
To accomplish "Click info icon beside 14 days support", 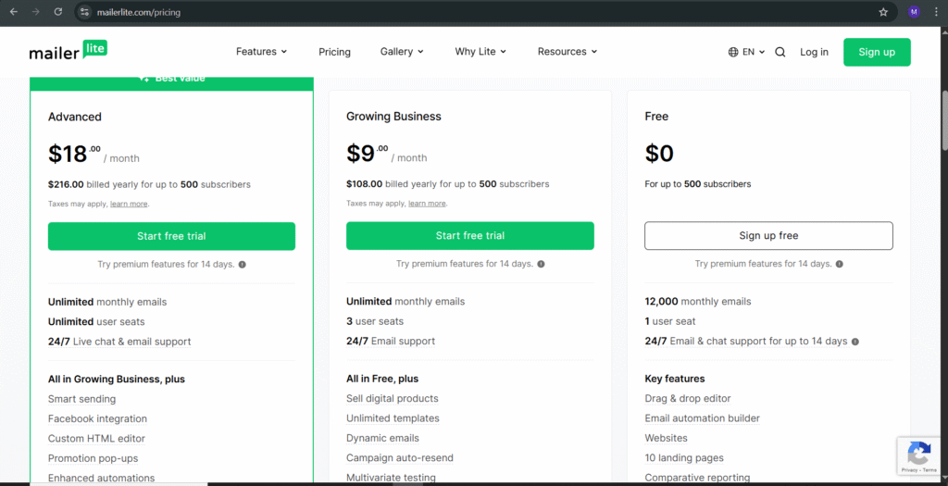I will (854, 342).
